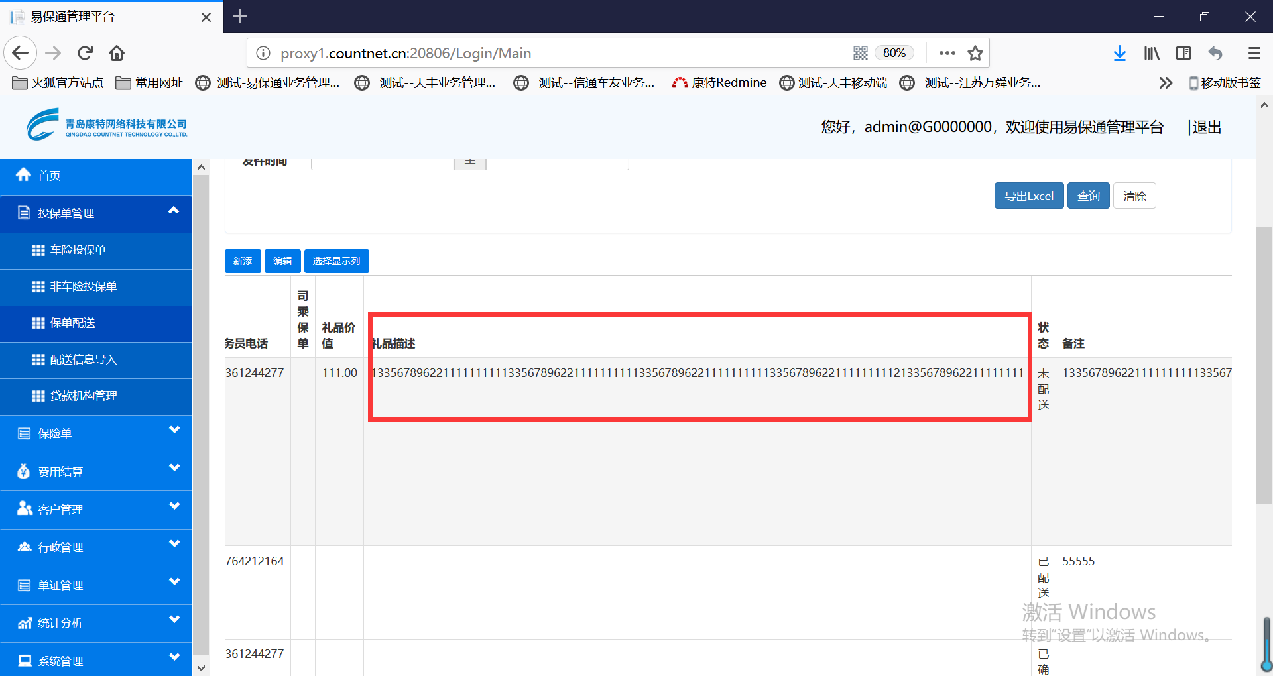Expand the 统计分析 menu section

[96, 623]
